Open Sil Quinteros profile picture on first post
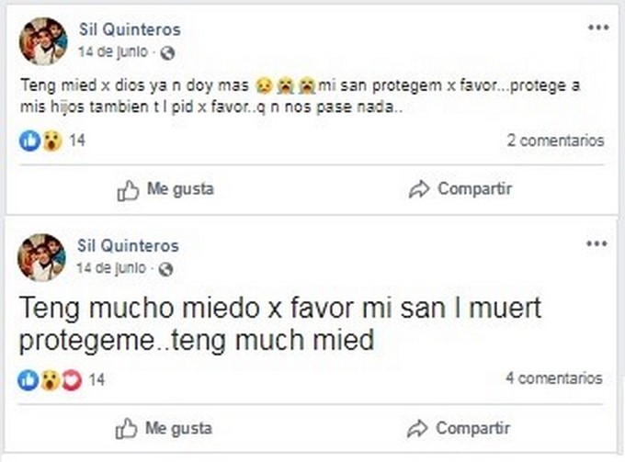 pyautogui.click(x=42, y=40)
